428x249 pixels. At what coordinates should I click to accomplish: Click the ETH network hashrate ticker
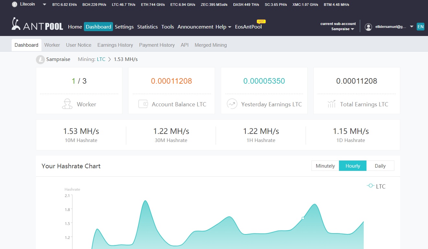tap(153, 5)
